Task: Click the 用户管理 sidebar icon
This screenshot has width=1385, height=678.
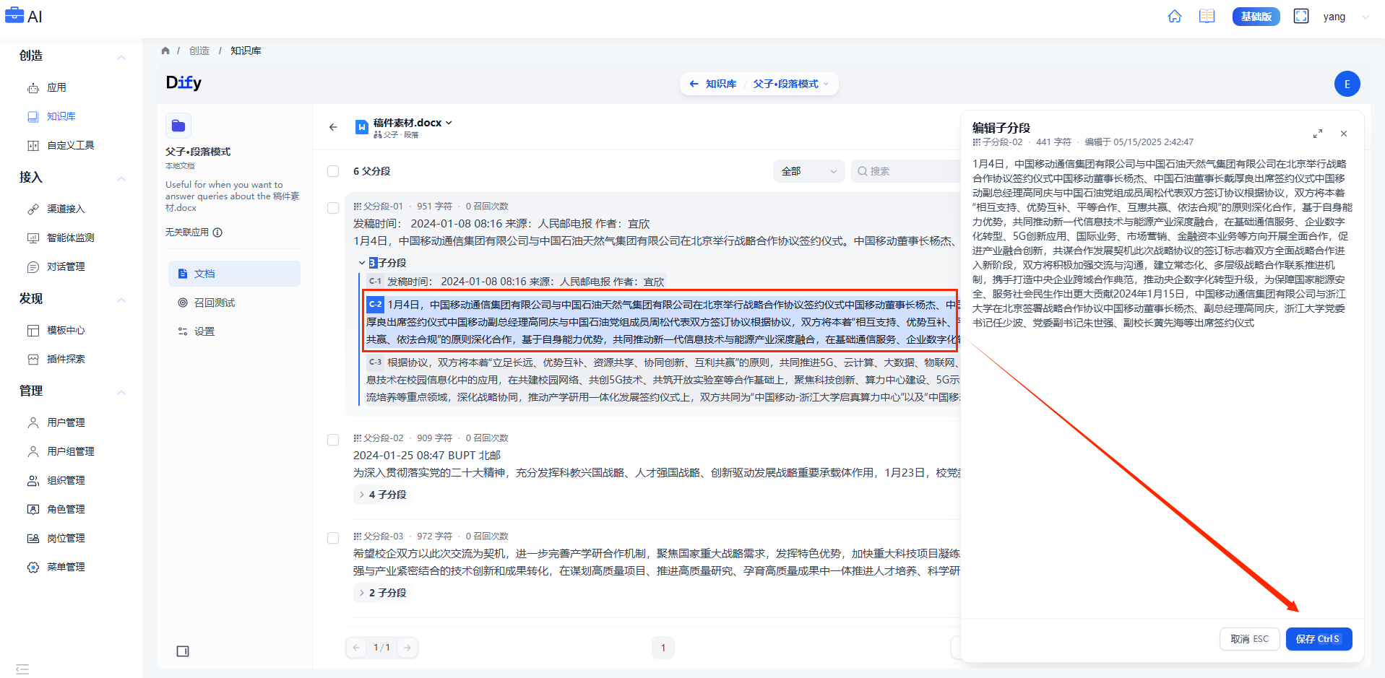Action: 33,422
